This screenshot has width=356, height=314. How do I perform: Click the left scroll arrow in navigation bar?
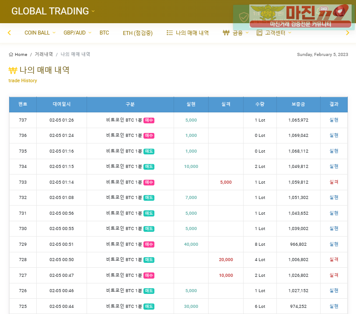pos(9,33)
